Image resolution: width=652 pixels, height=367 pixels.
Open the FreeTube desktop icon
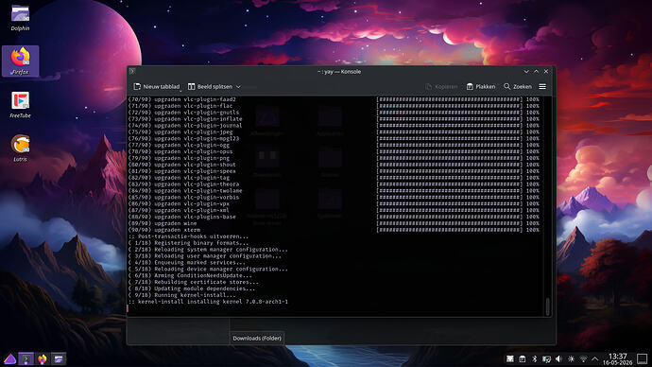20,105
